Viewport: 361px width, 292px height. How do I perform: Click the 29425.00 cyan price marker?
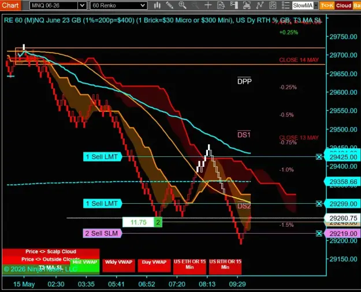coord(343,157)
